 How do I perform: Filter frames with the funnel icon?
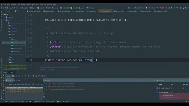[x=41, y=85]
